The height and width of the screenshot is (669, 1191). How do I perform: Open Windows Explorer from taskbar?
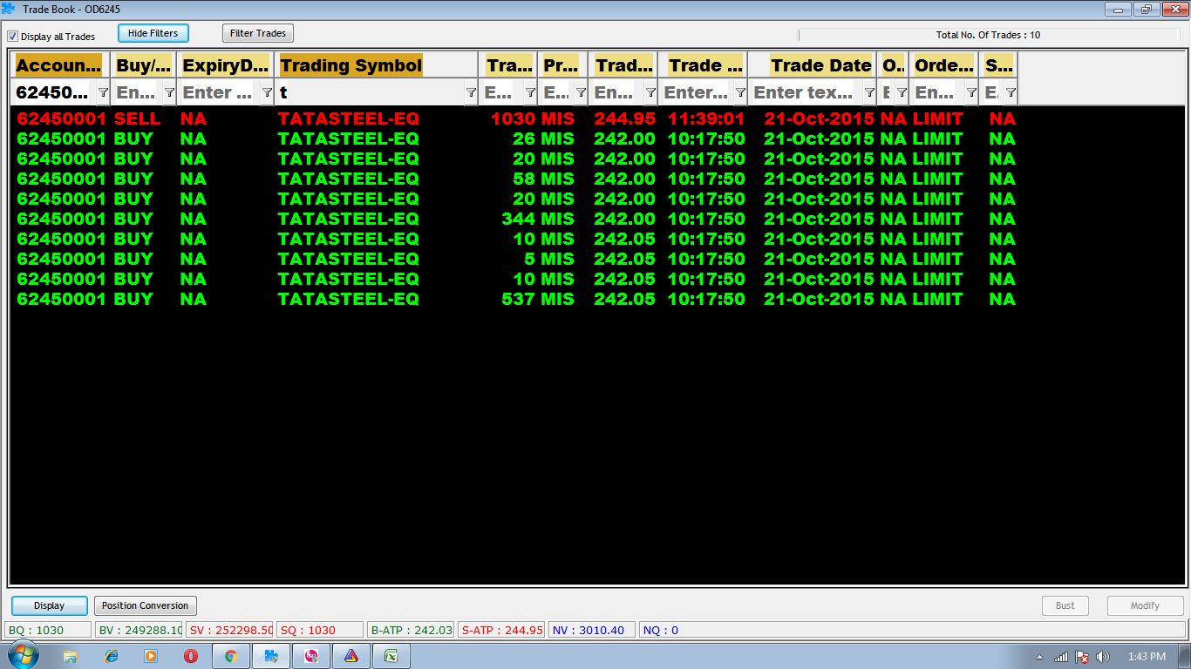pyautogui.click(x=71, y=656)
